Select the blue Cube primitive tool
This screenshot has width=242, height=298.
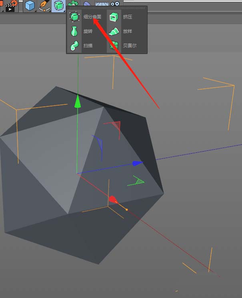pos(30,6)
